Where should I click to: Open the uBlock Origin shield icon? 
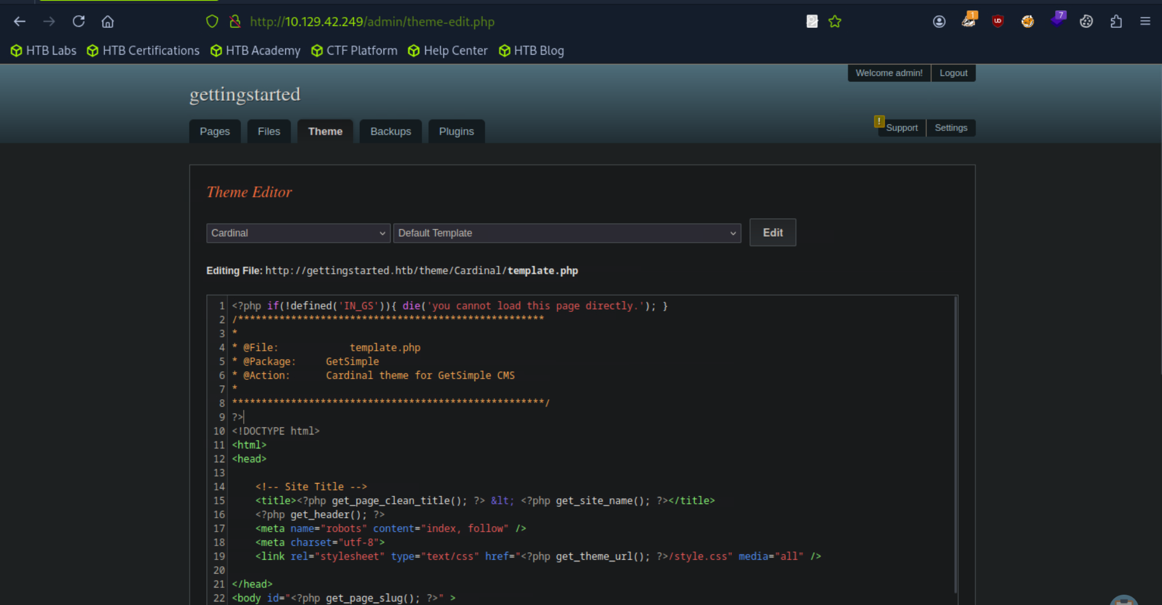[998, 22]
